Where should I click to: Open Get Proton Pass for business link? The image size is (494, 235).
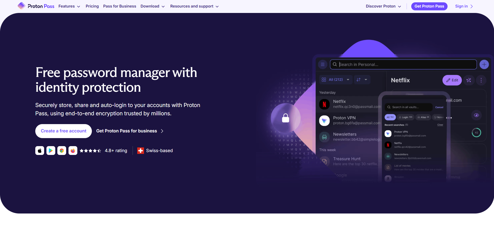pos(130,131)
